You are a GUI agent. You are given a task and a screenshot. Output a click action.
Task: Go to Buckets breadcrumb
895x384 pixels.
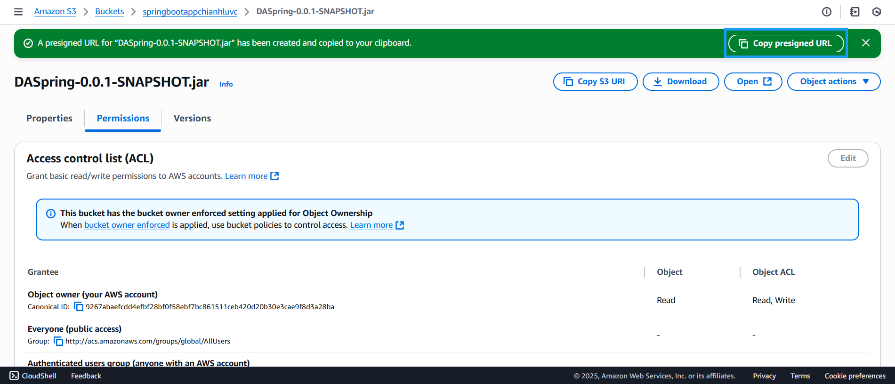109,11
